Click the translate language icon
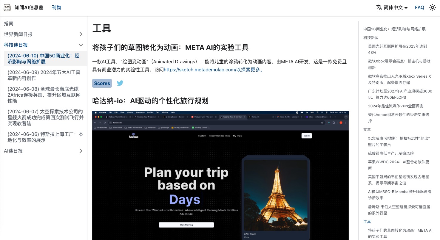 click(x=379, y=7)
